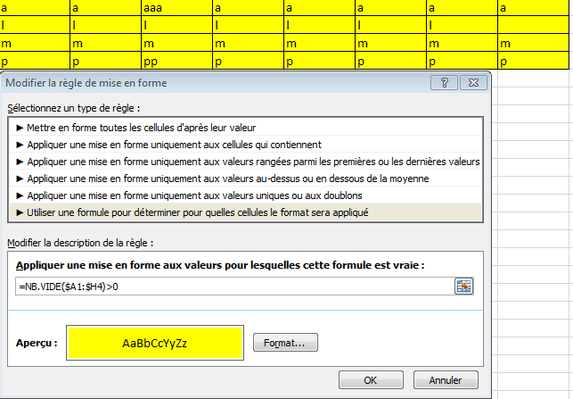
Task: Select the premières ou dernières valeurs rule
Action: click(250, 162)
